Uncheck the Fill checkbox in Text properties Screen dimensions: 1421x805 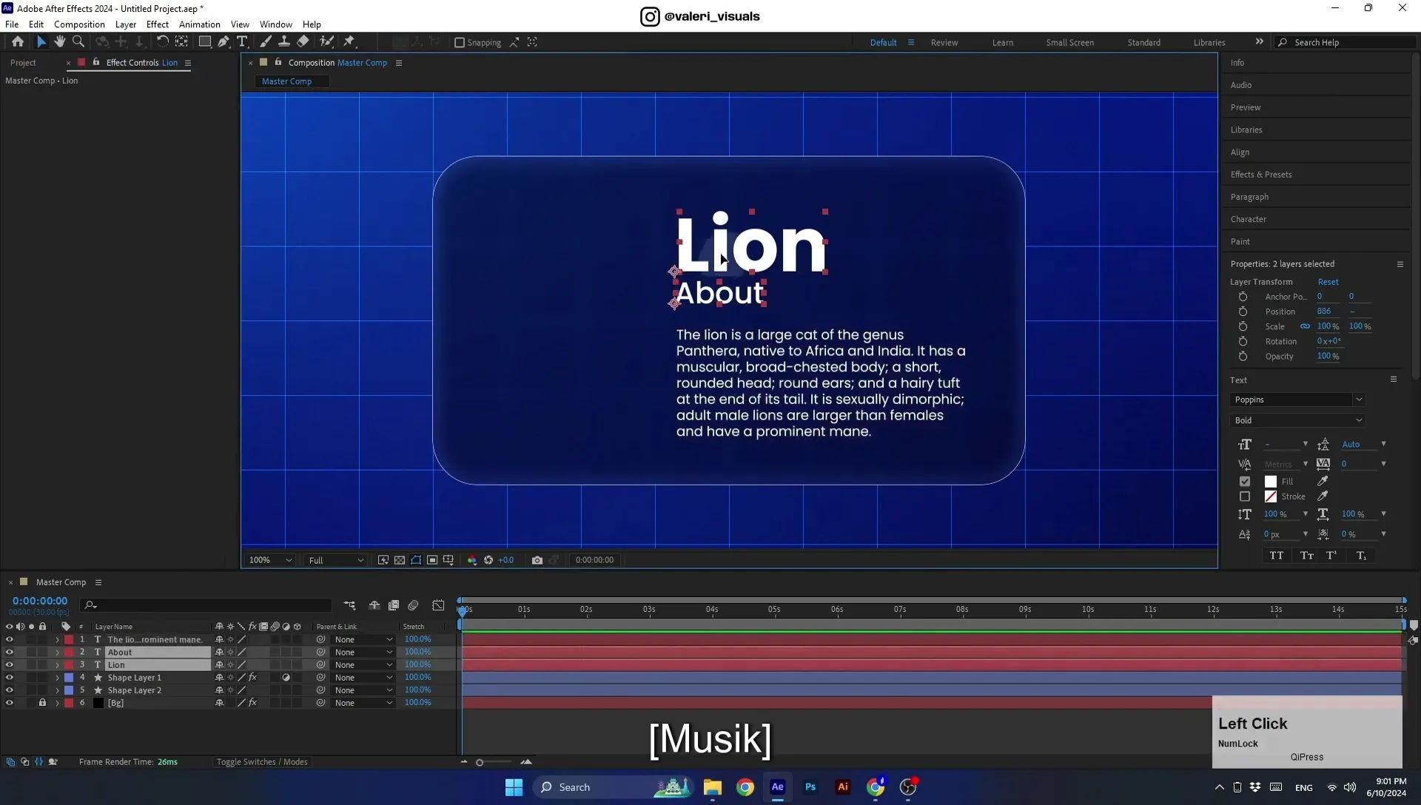[1245, 482]
